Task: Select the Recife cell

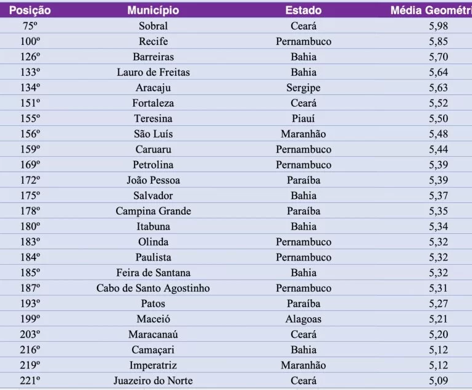Action: click(x=153, y=41)
